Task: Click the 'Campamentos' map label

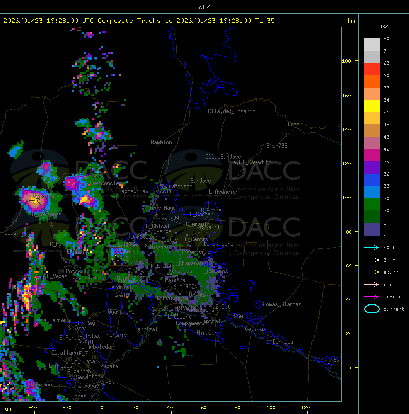Action: click(x=192, y=323)
